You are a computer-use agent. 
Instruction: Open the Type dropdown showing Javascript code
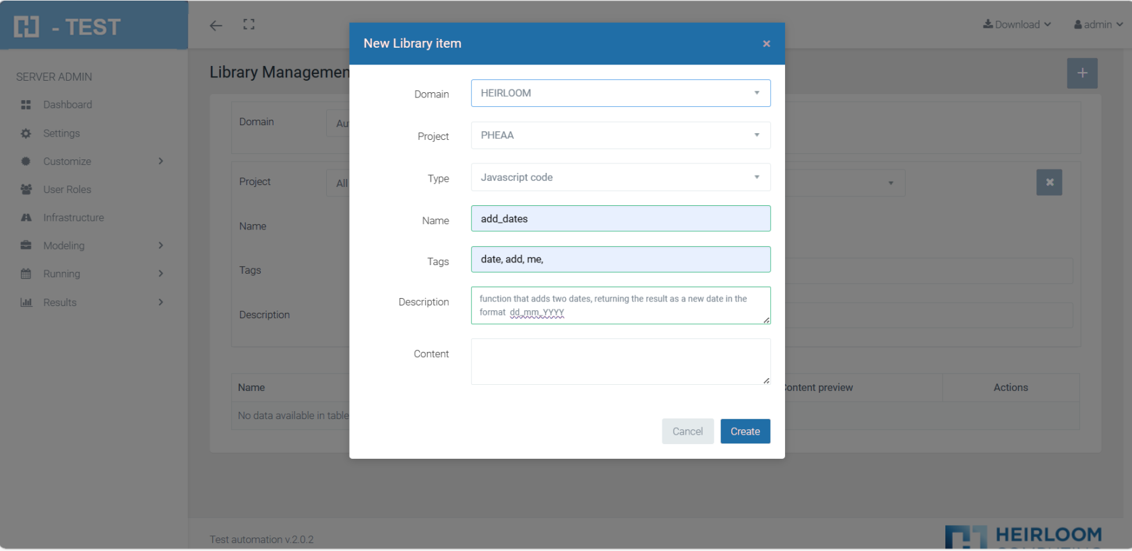(620, 178)
